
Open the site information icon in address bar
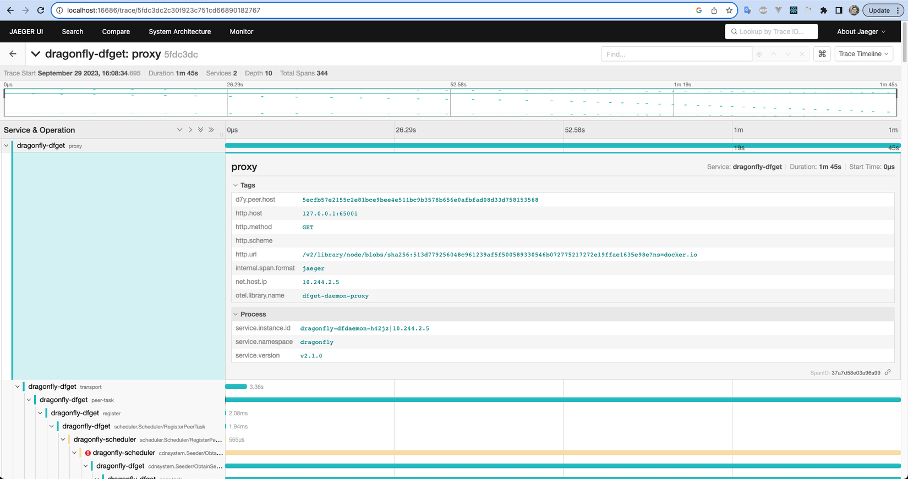click(x=59, y=10)
